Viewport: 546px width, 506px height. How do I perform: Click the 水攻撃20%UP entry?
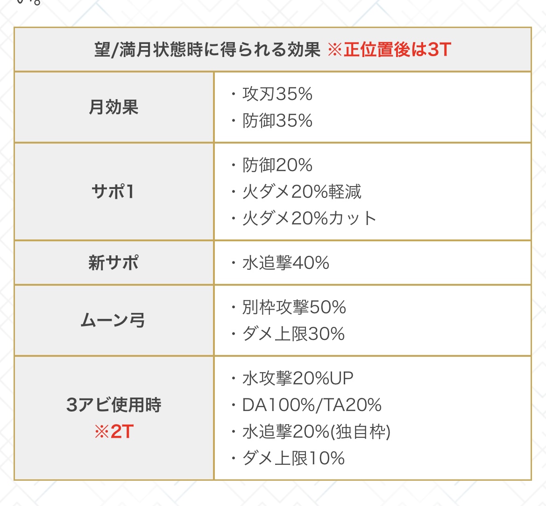click(298, 378)
